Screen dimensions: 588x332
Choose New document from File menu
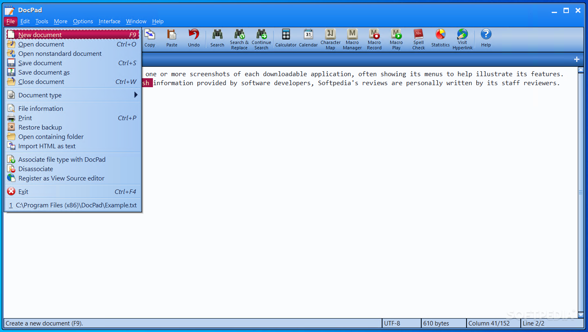[x=73, y=35]
